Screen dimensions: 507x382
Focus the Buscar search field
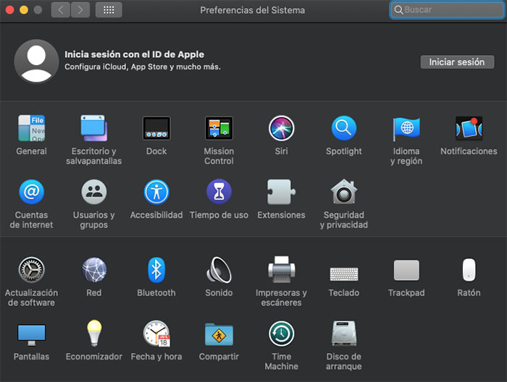coord(447,10)
